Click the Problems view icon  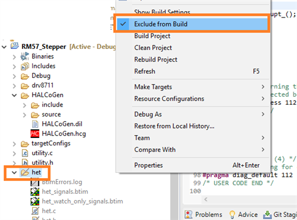coord(188,214)
